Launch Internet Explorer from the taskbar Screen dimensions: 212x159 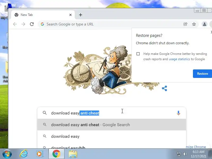(x=24, y=154)
